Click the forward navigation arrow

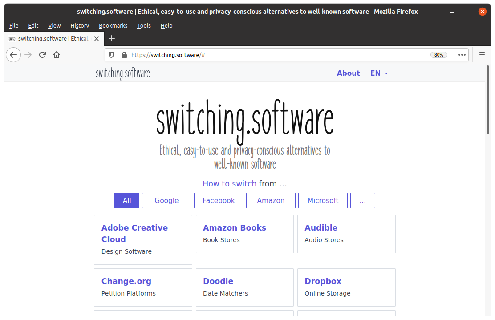(x=28, y=54)
